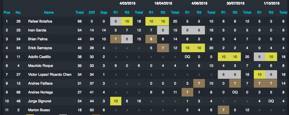289x115 pixels.
Task: Click Jorge Signoret's yellow R1 10 cell
Action: [116, 101]
